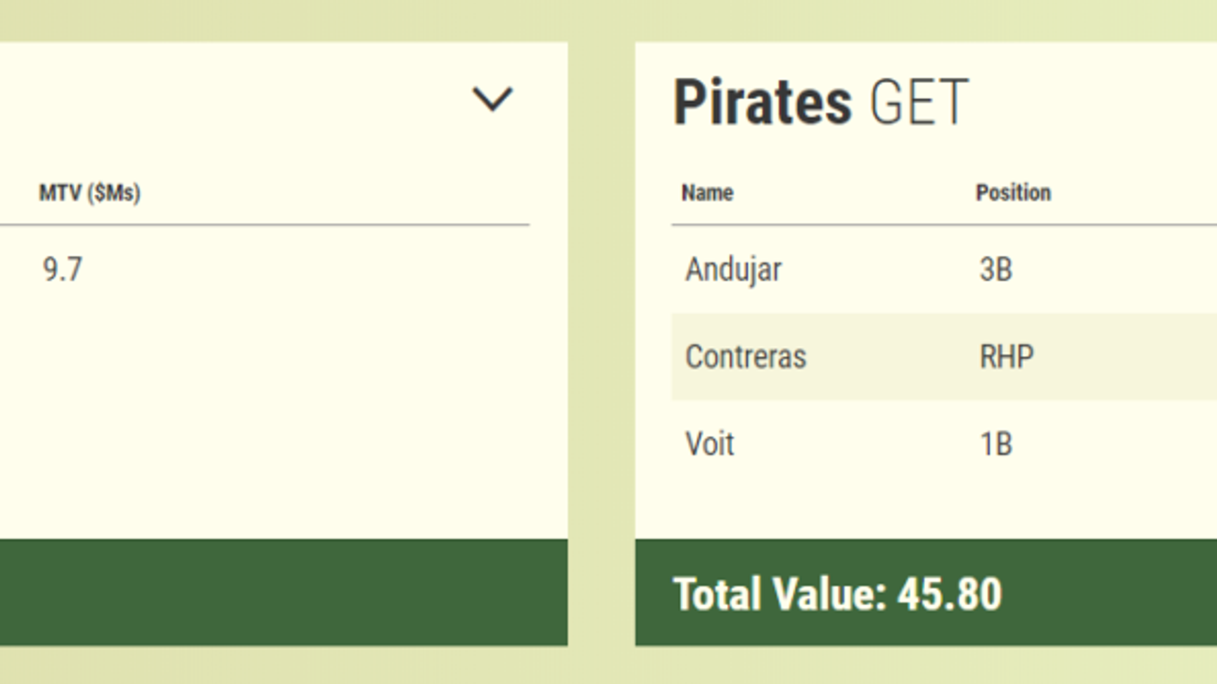Viewport: 1217px width, 684px height.
Task: Click the Total Value 45.80 bar
Action: click(x=836, y=594)
